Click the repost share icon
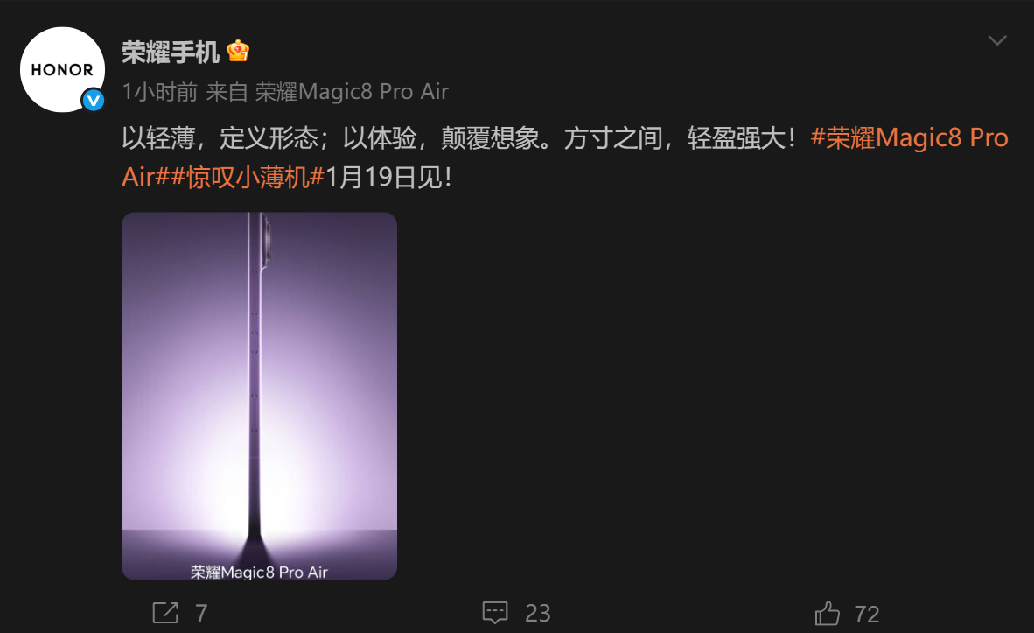Viewport: 1034px width, 633px height. pyautogui.click(x=165, y=613)
